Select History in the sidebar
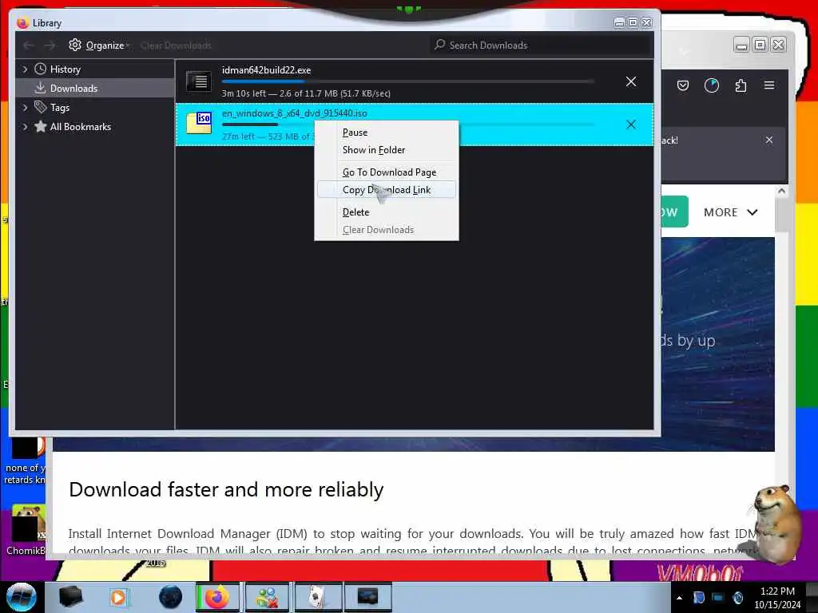 pos(66,69)
